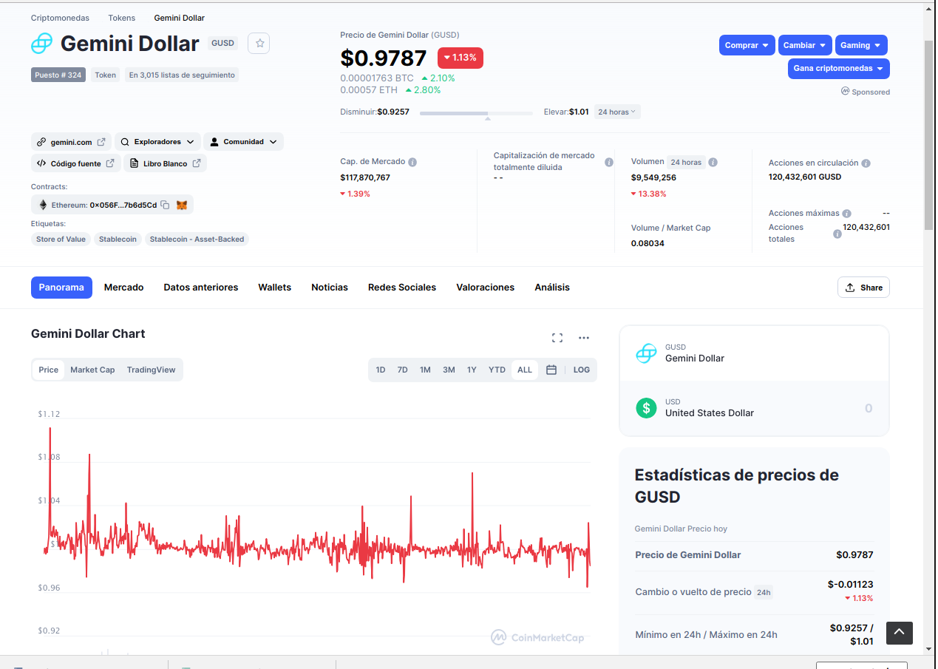Set chart range to YTD
The height and width of the screenshot is (669, 938).
(x=497, y=370)
